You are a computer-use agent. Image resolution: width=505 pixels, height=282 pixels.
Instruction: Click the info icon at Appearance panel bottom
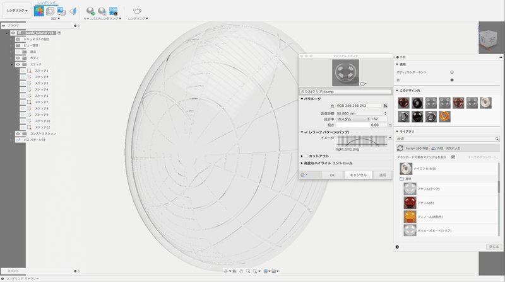[397, 247]
